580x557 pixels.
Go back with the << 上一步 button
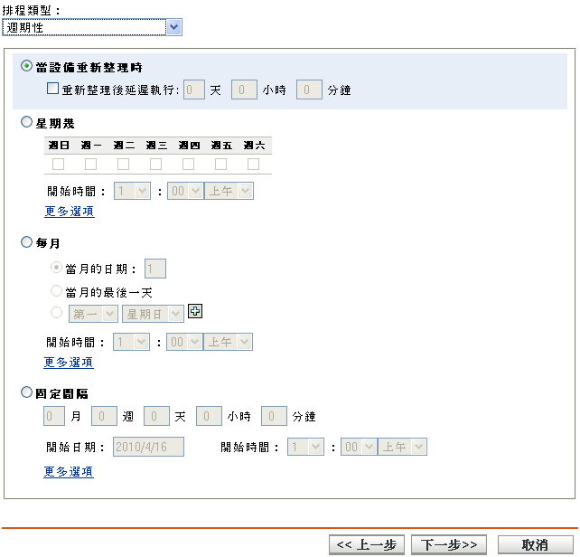(367, 544)
